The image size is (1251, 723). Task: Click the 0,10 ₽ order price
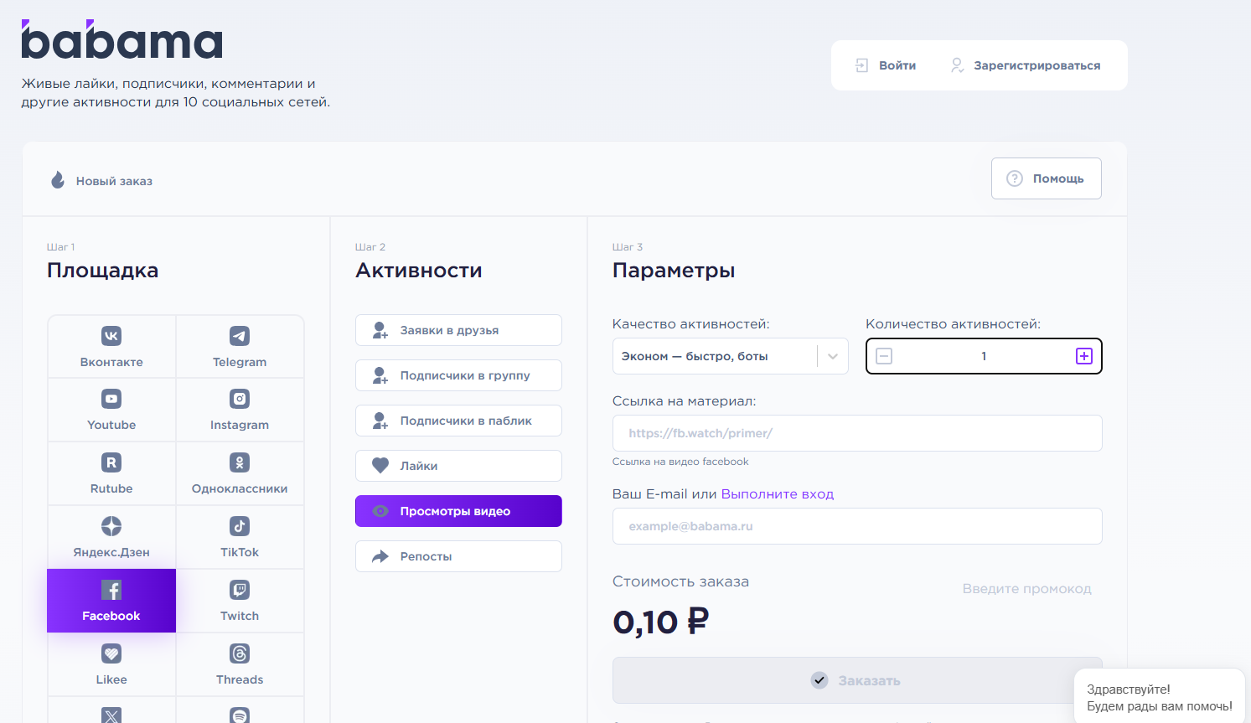(661, 622)
